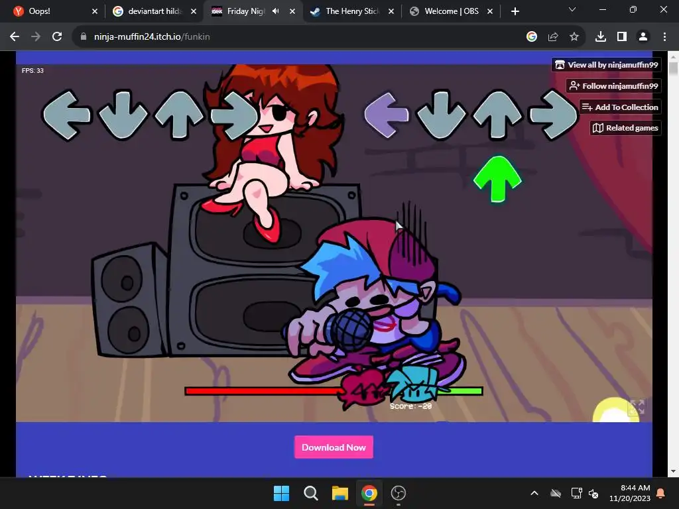
Task: View all by ninjamuffin99
Action: tap(606, 65)
